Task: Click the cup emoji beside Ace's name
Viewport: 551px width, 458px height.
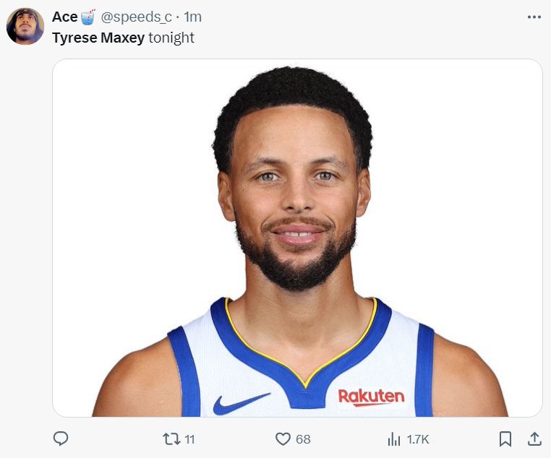Action: tap(87, 17)
